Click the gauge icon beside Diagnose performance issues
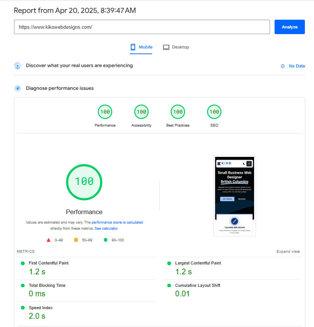The height and width of the screenshot is (327, 314). tap(17, 88)
